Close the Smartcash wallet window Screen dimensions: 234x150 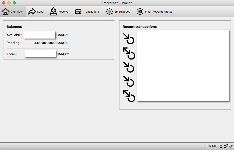click(x=4, y=3)
